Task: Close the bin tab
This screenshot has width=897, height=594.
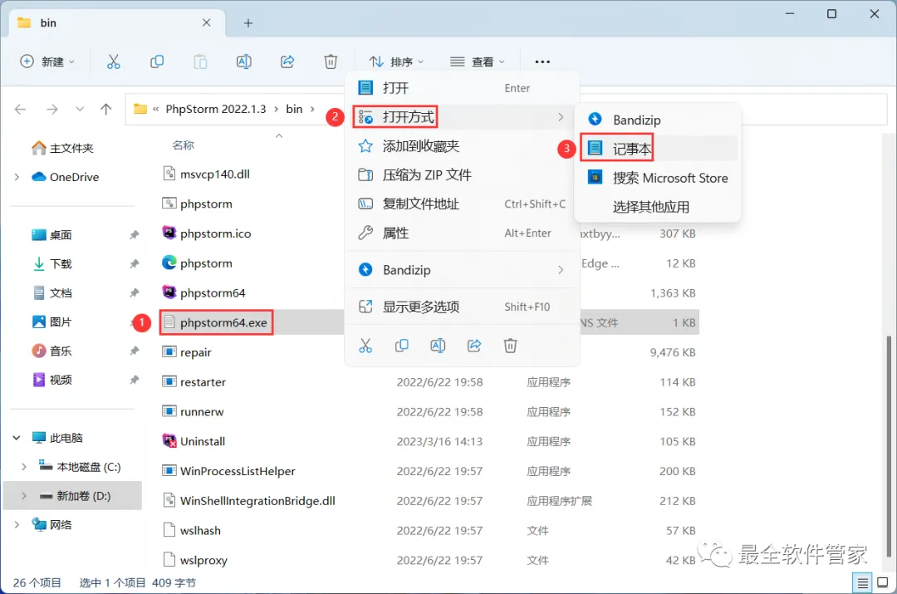Action: tap(207, 23)
